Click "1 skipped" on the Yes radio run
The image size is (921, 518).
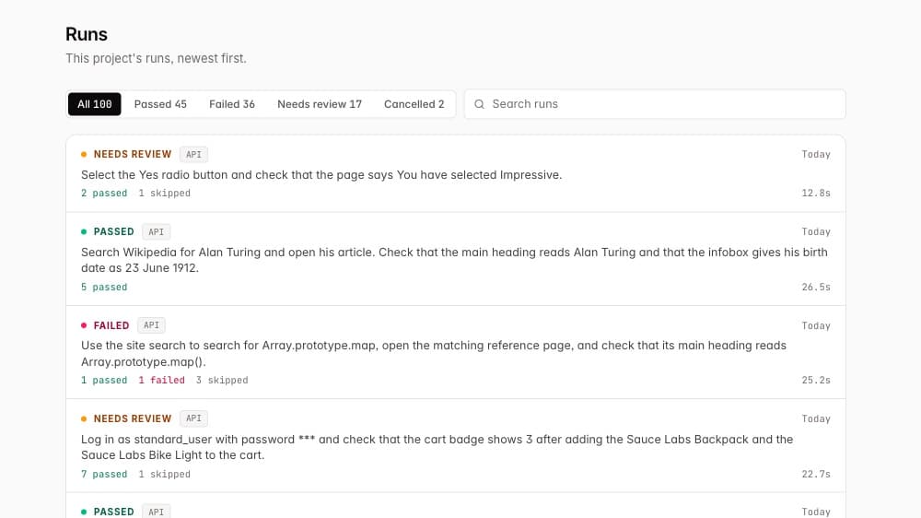(165, 193)
